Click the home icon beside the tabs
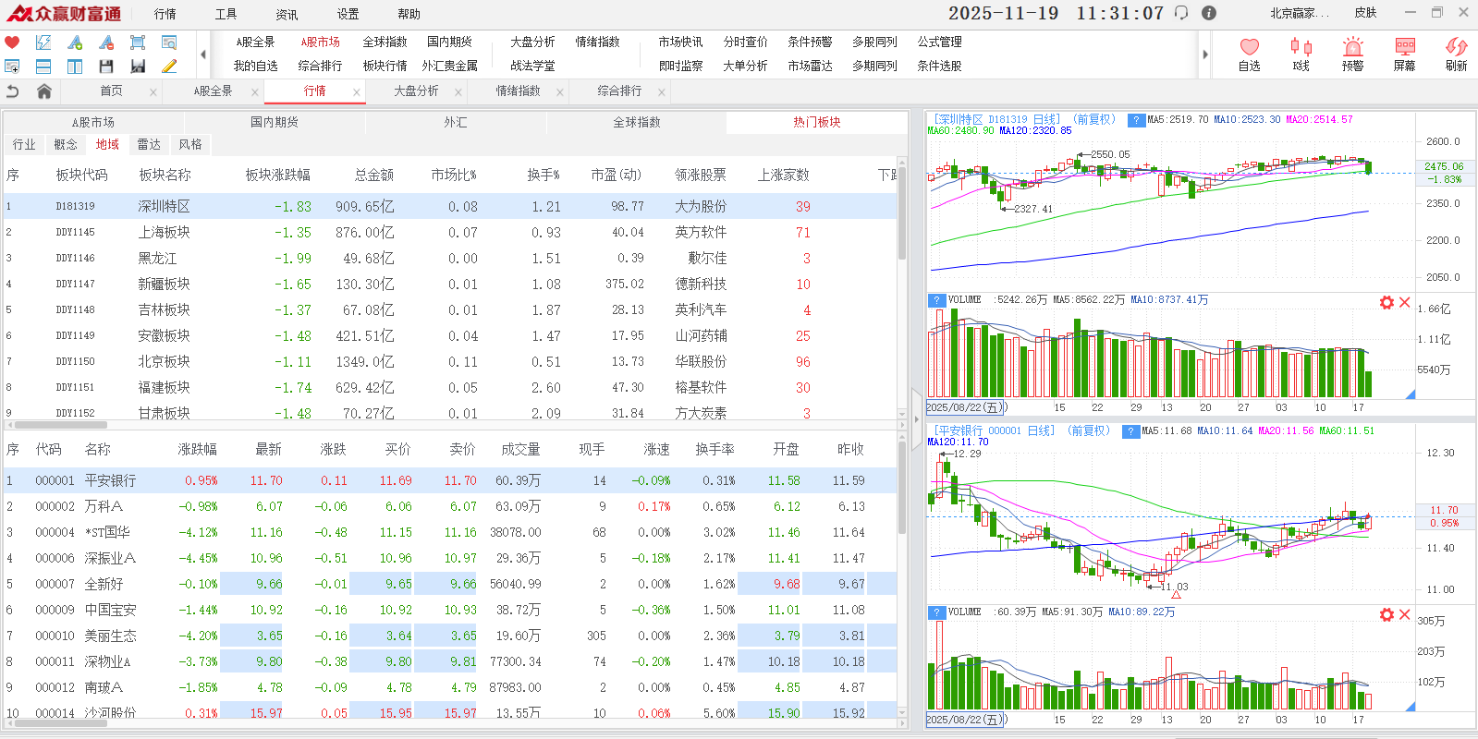The image size is (1478, 739). tap(43, 91)
